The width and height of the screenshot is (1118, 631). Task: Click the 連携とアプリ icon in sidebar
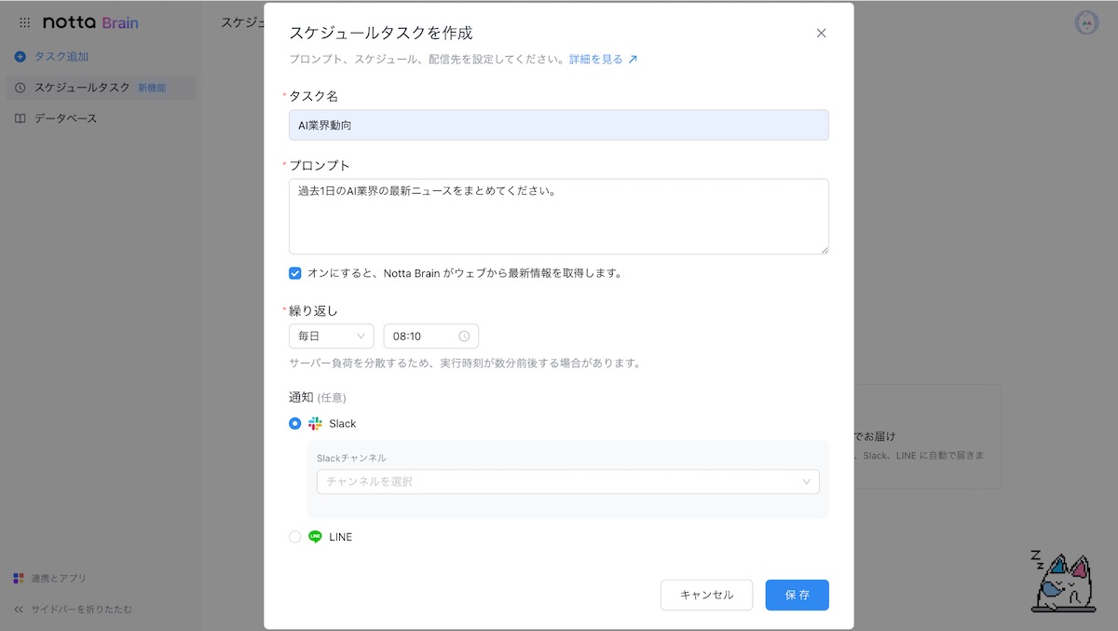pyautogui.click(x=19, y=579)
